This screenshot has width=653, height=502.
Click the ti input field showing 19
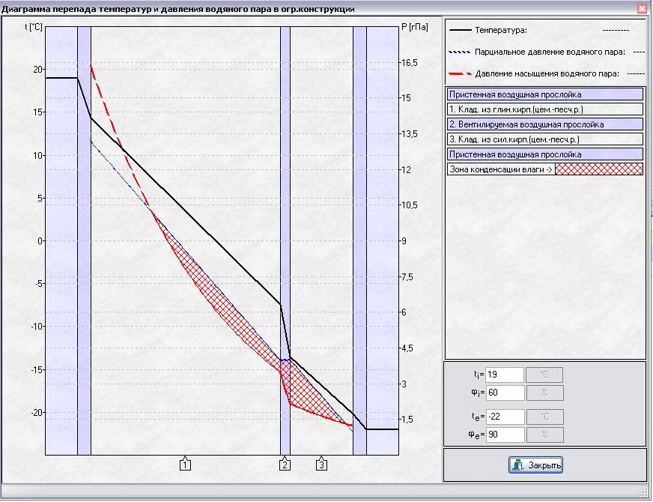[505, 375]
